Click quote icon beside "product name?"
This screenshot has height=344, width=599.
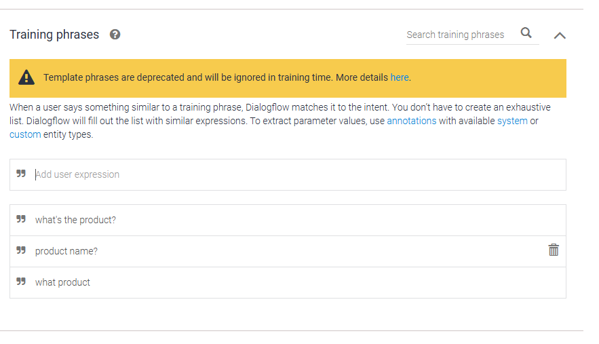click(x=21, y=251)
